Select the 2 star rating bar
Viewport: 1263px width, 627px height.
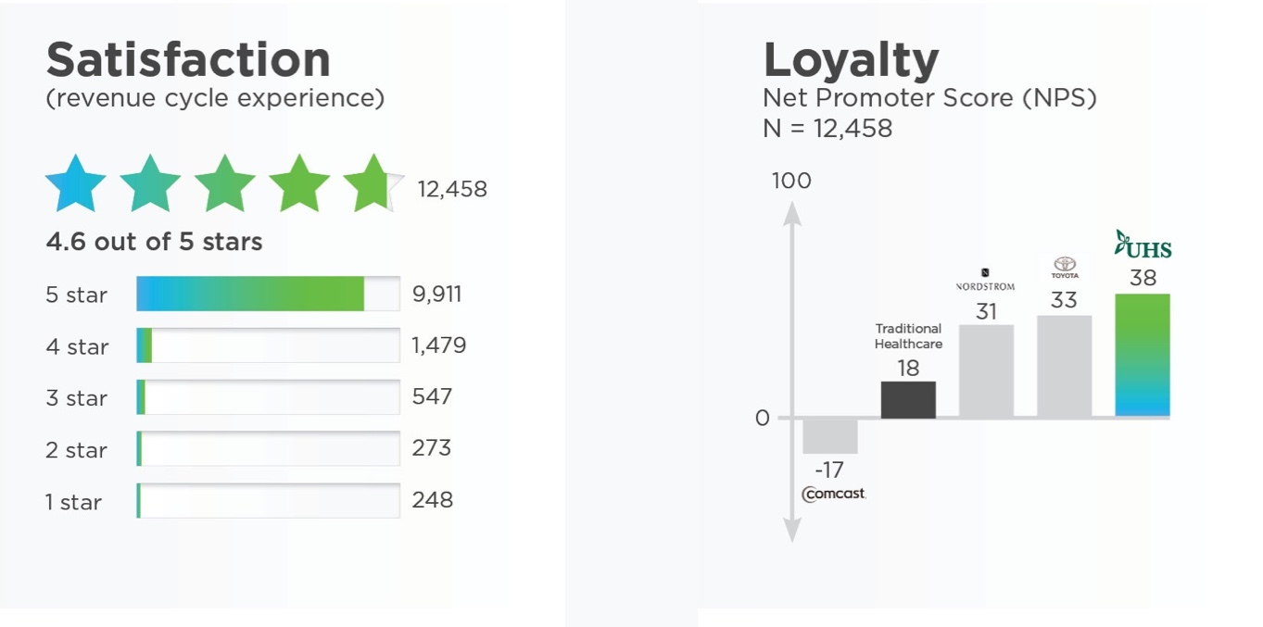click(x=268, y=449)
